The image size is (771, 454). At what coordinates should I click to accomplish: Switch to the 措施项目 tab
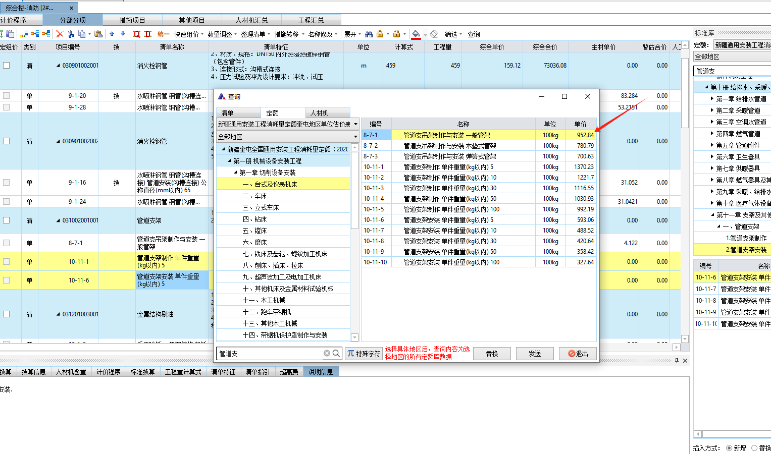click(132, 20)
